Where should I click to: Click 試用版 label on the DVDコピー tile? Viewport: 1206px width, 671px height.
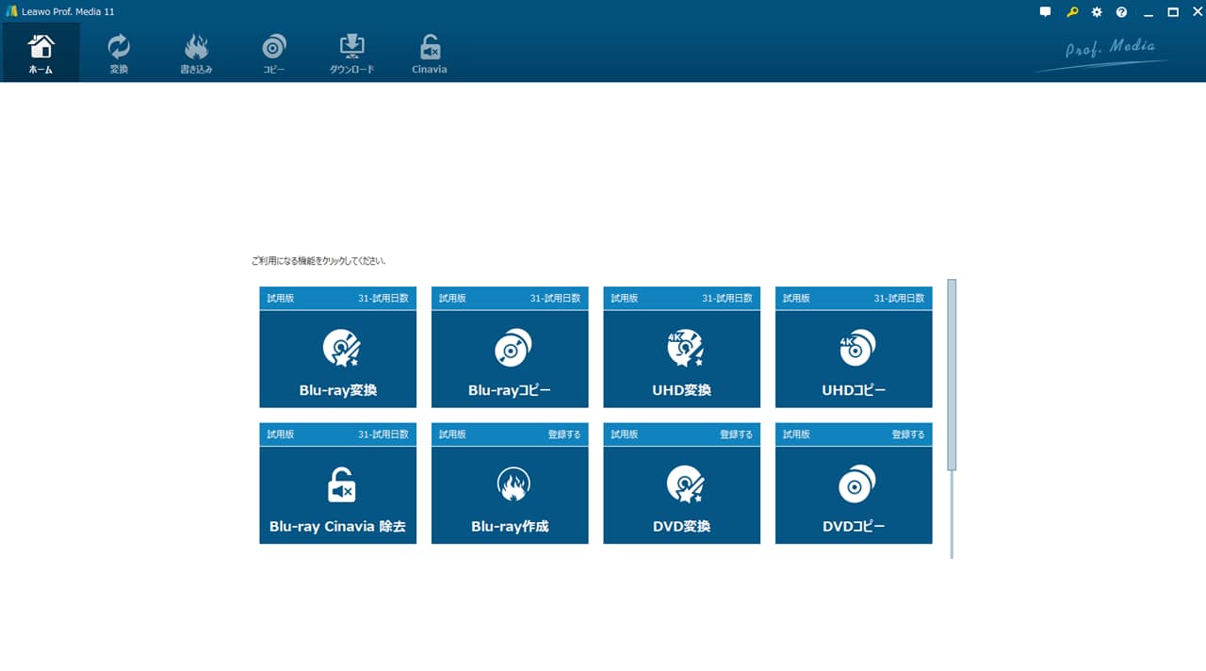[x=796, y=434]
